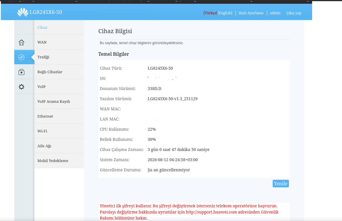Open the Home icon in the sidebar
The image size is (342, 221).
click(21, 42)
